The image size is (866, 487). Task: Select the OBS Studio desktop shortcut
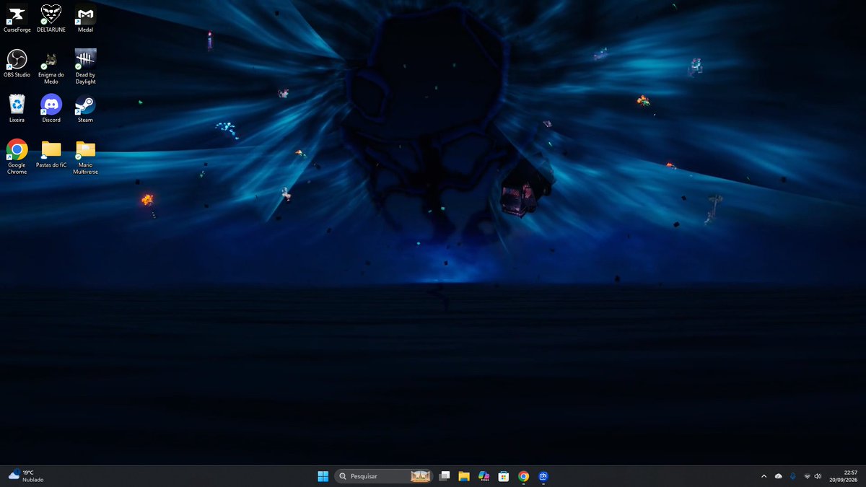point(17,63)
